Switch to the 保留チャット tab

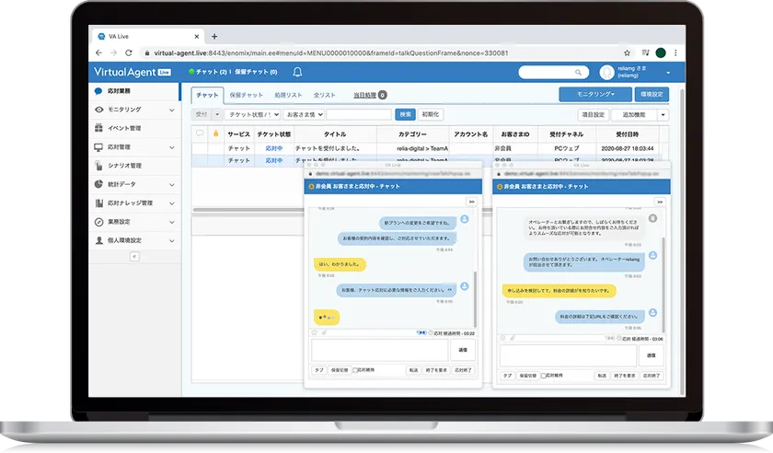[x=246, y=95]
